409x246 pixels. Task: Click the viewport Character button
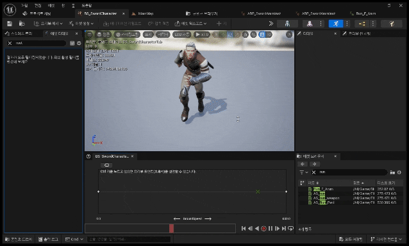click(x=163, y=35)
